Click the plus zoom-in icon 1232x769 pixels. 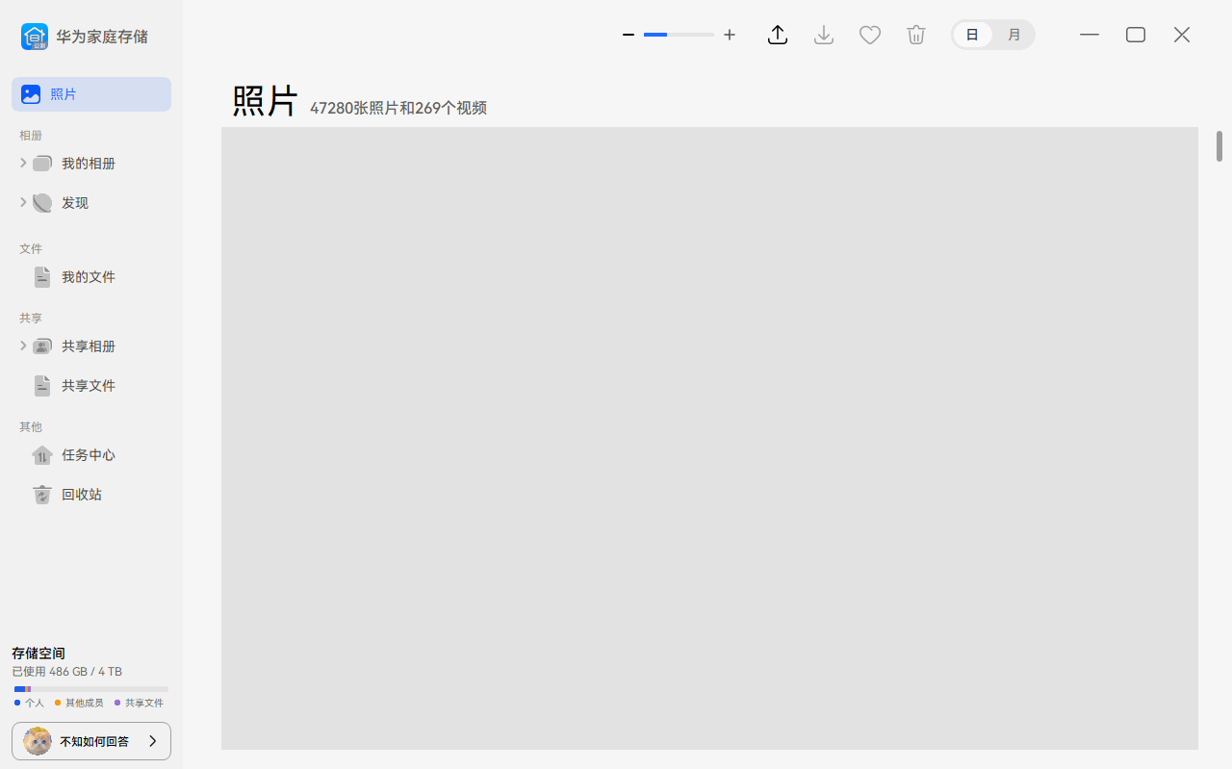[730, 35]
